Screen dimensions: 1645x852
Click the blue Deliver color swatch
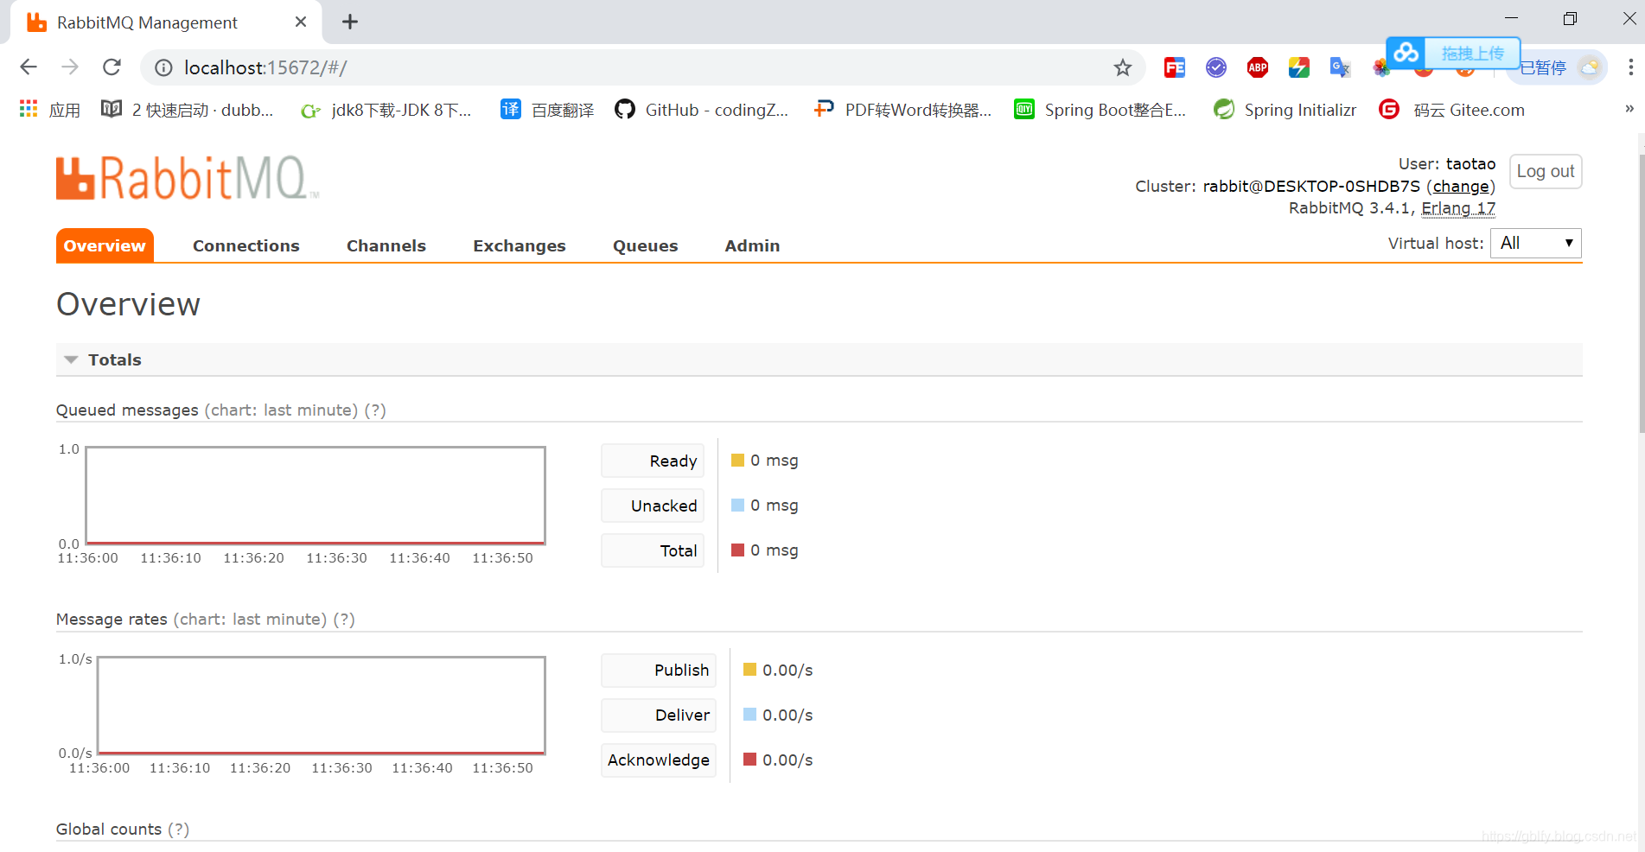point(750,715)
